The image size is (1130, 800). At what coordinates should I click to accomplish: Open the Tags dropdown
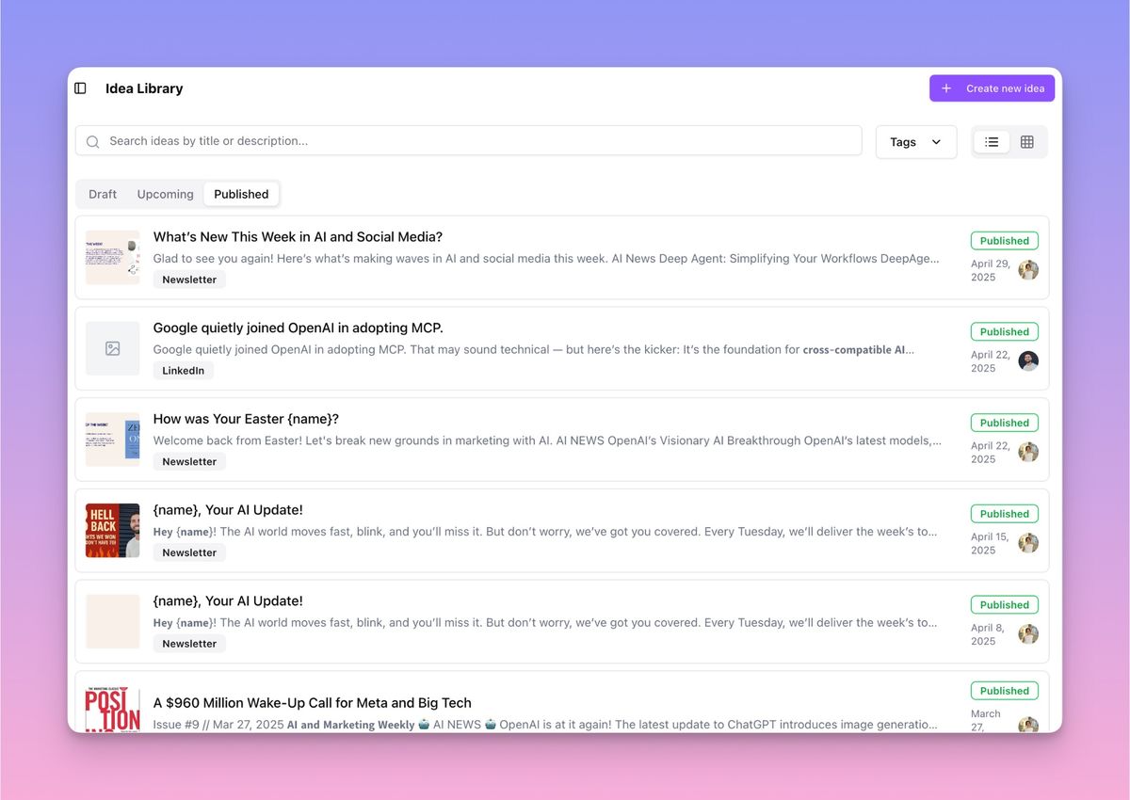pyautogui.click(x=916, y=142)
